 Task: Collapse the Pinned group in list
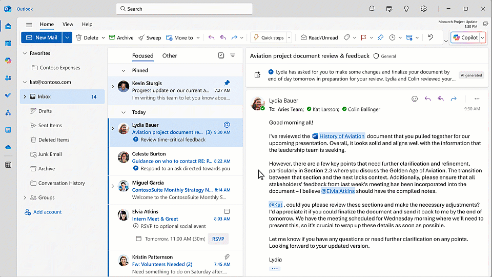click(124, 71)
